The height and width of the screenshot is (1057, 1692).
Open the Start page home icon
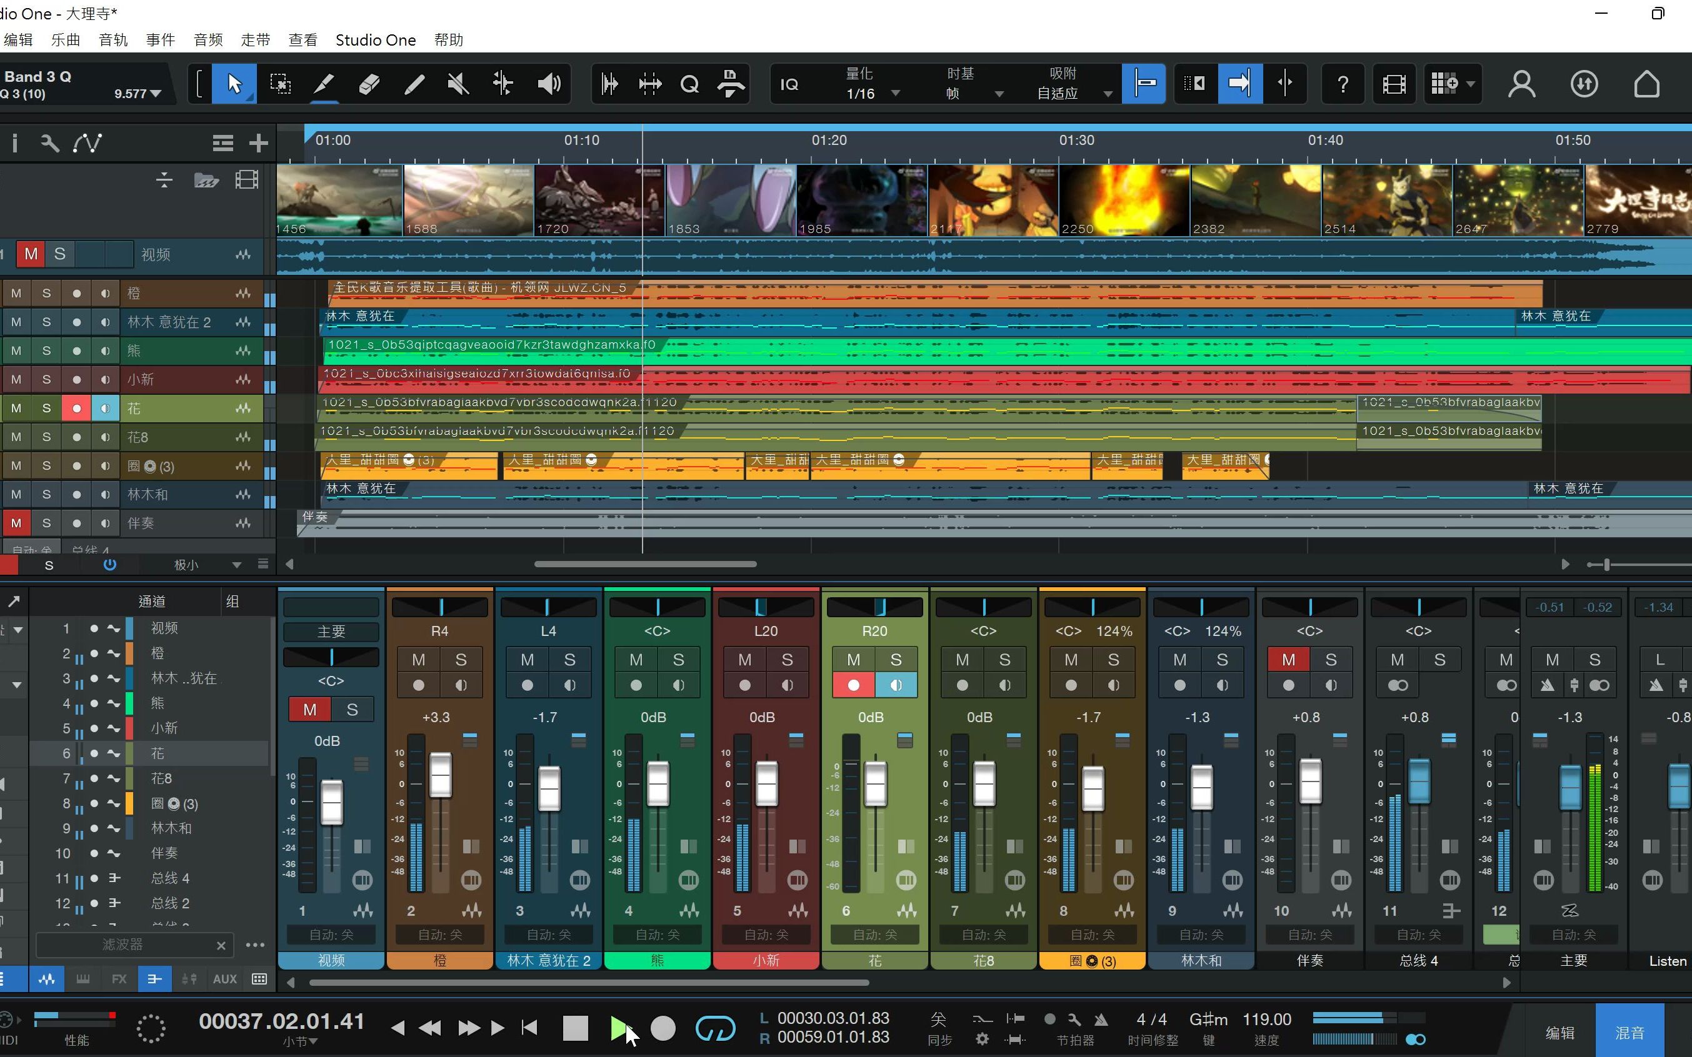(x=1646, y=84)
